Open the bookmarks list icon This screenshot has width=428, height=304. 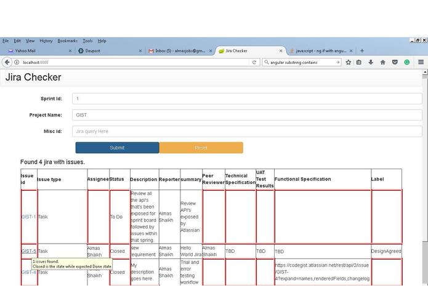click(x=359, y=62)
